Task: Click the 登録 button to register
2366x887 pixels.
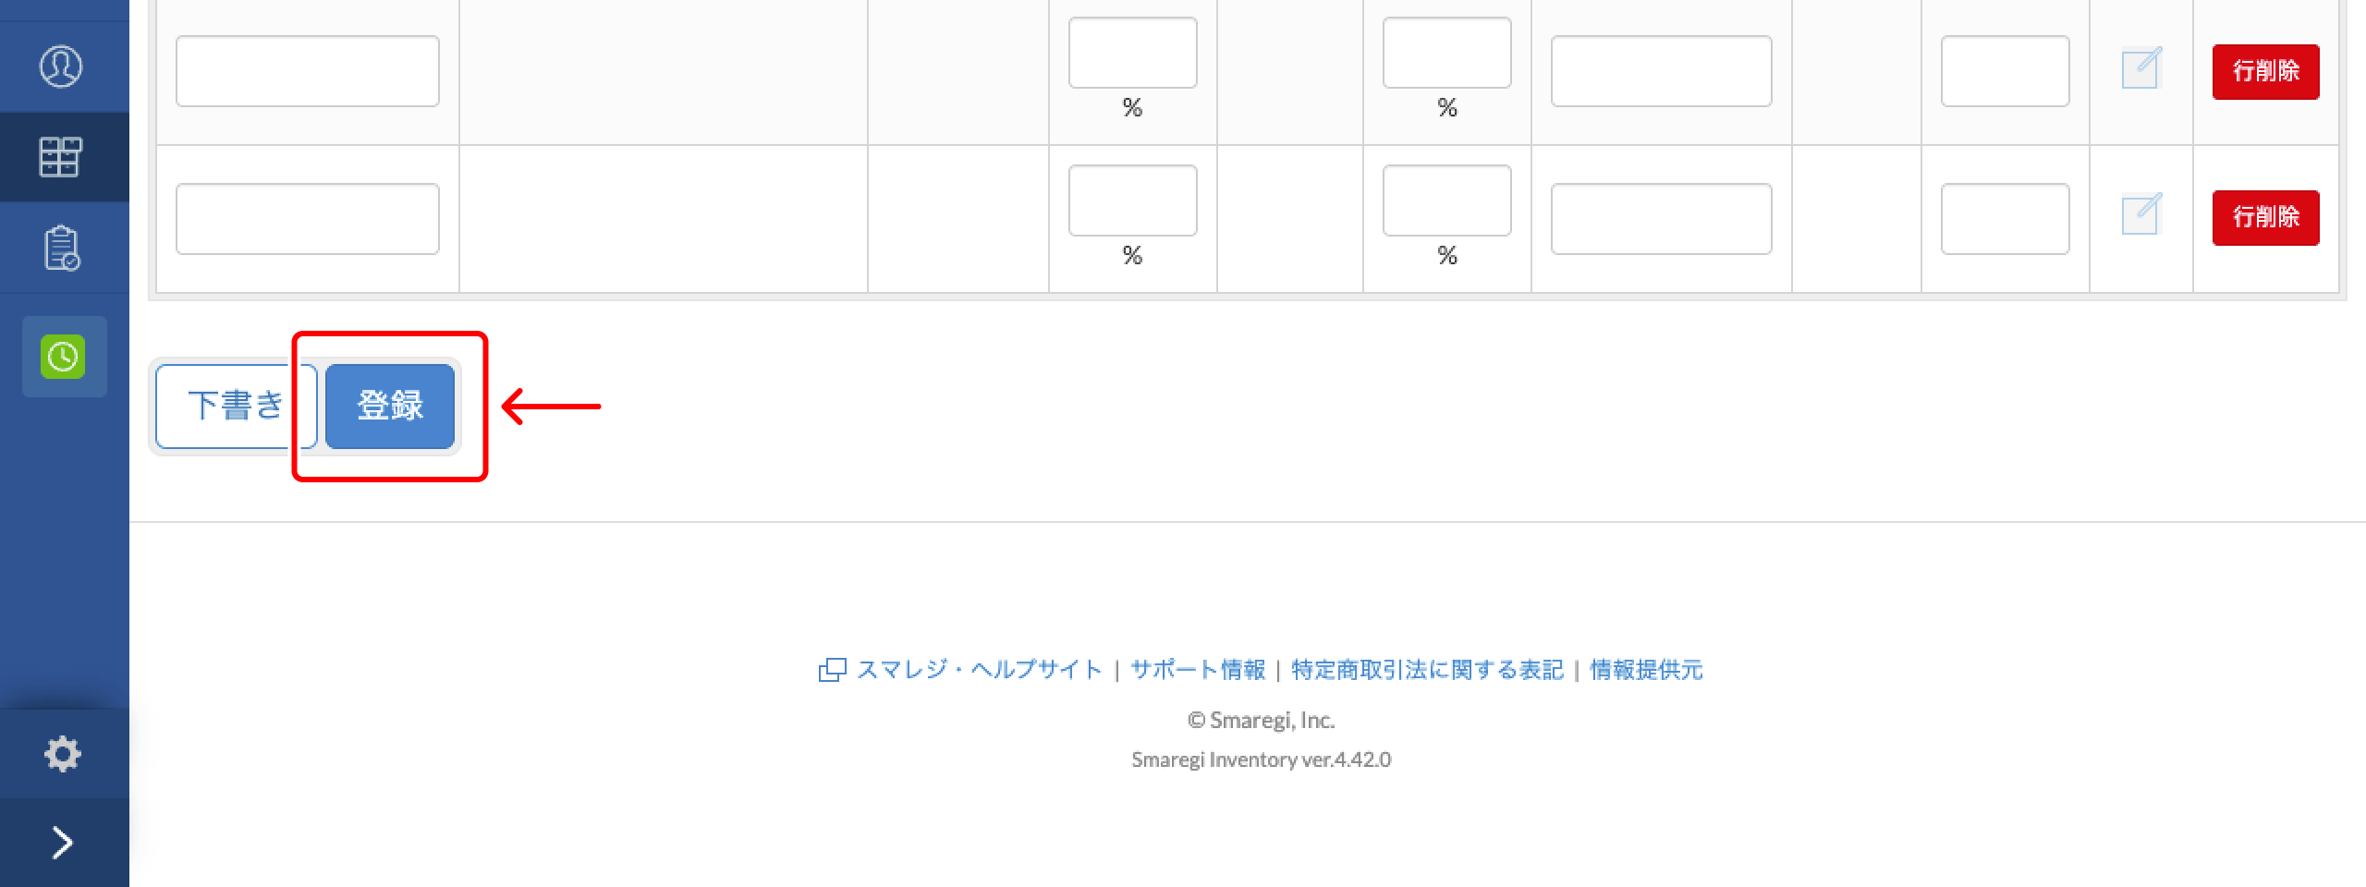Action: 390,405
